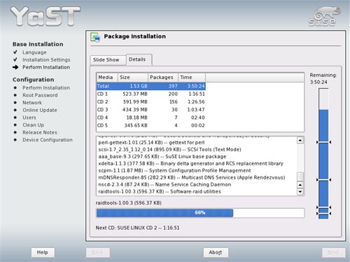
Task: Click the Root Password step
Action: pyautogui.click(x=40, y=95)
